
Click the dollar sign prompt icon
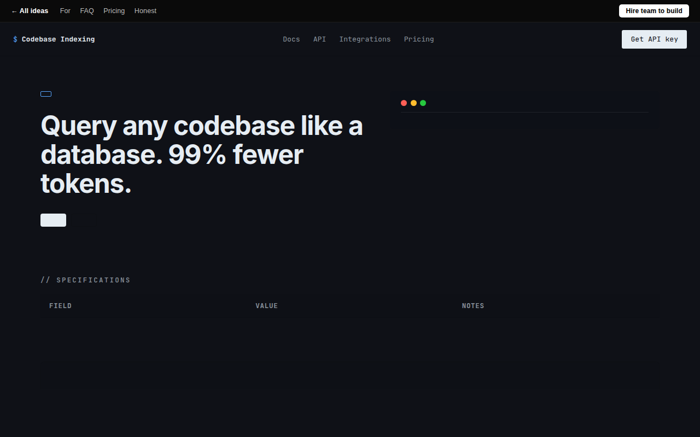point(15,39)
